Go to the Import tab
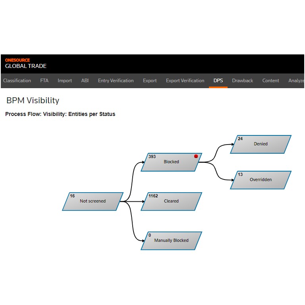Image resolution: width=305 pixels, height=305 pixels. click(65, 81)
